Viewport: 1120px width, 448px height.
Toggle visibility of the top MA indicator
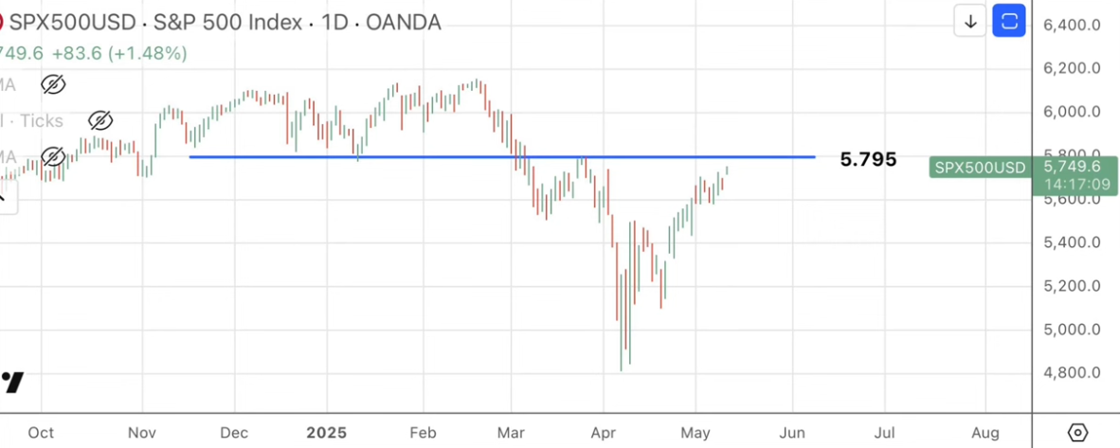53,85
